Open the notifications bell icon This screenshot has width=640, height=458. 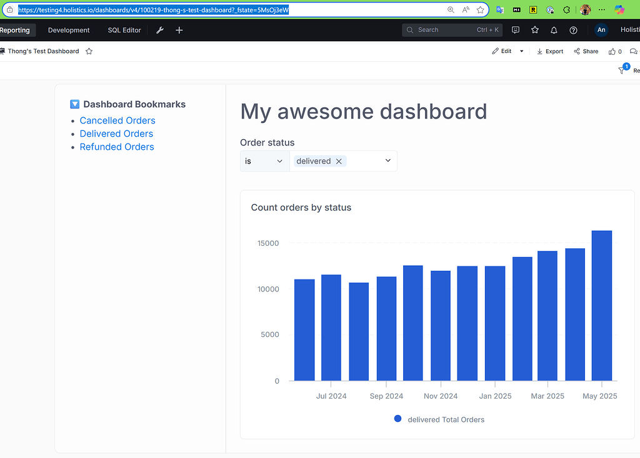click(x=554, y=29)
